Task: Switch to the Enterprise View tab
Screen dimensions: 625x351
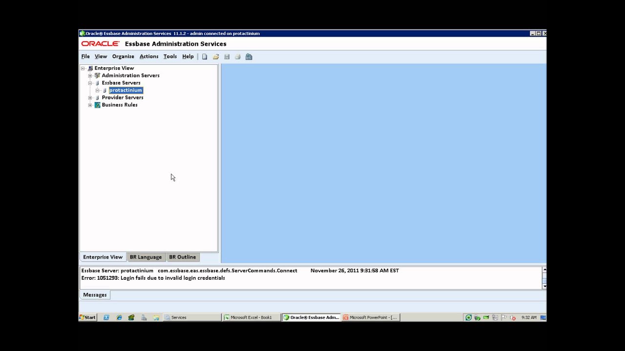Action: tap(103, 257)
